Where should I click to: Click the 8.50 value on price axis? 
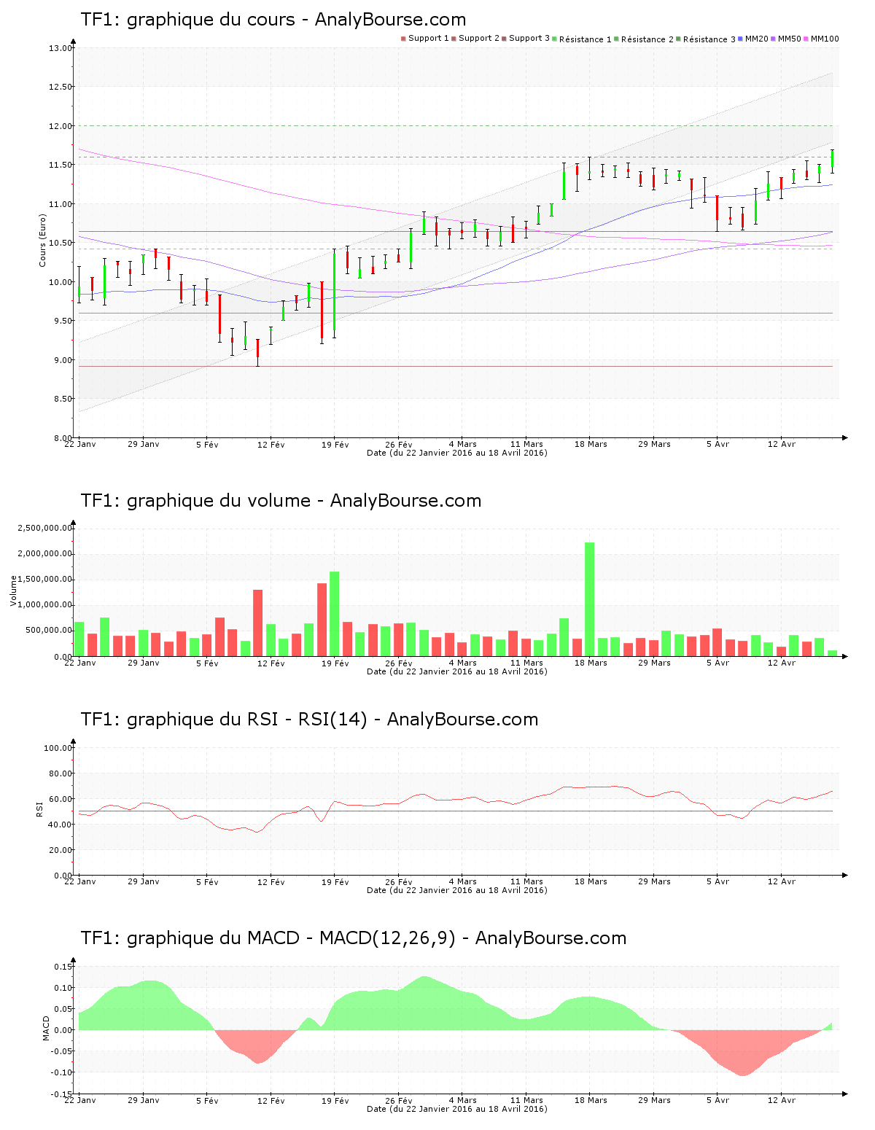click(x=61, y=399)
